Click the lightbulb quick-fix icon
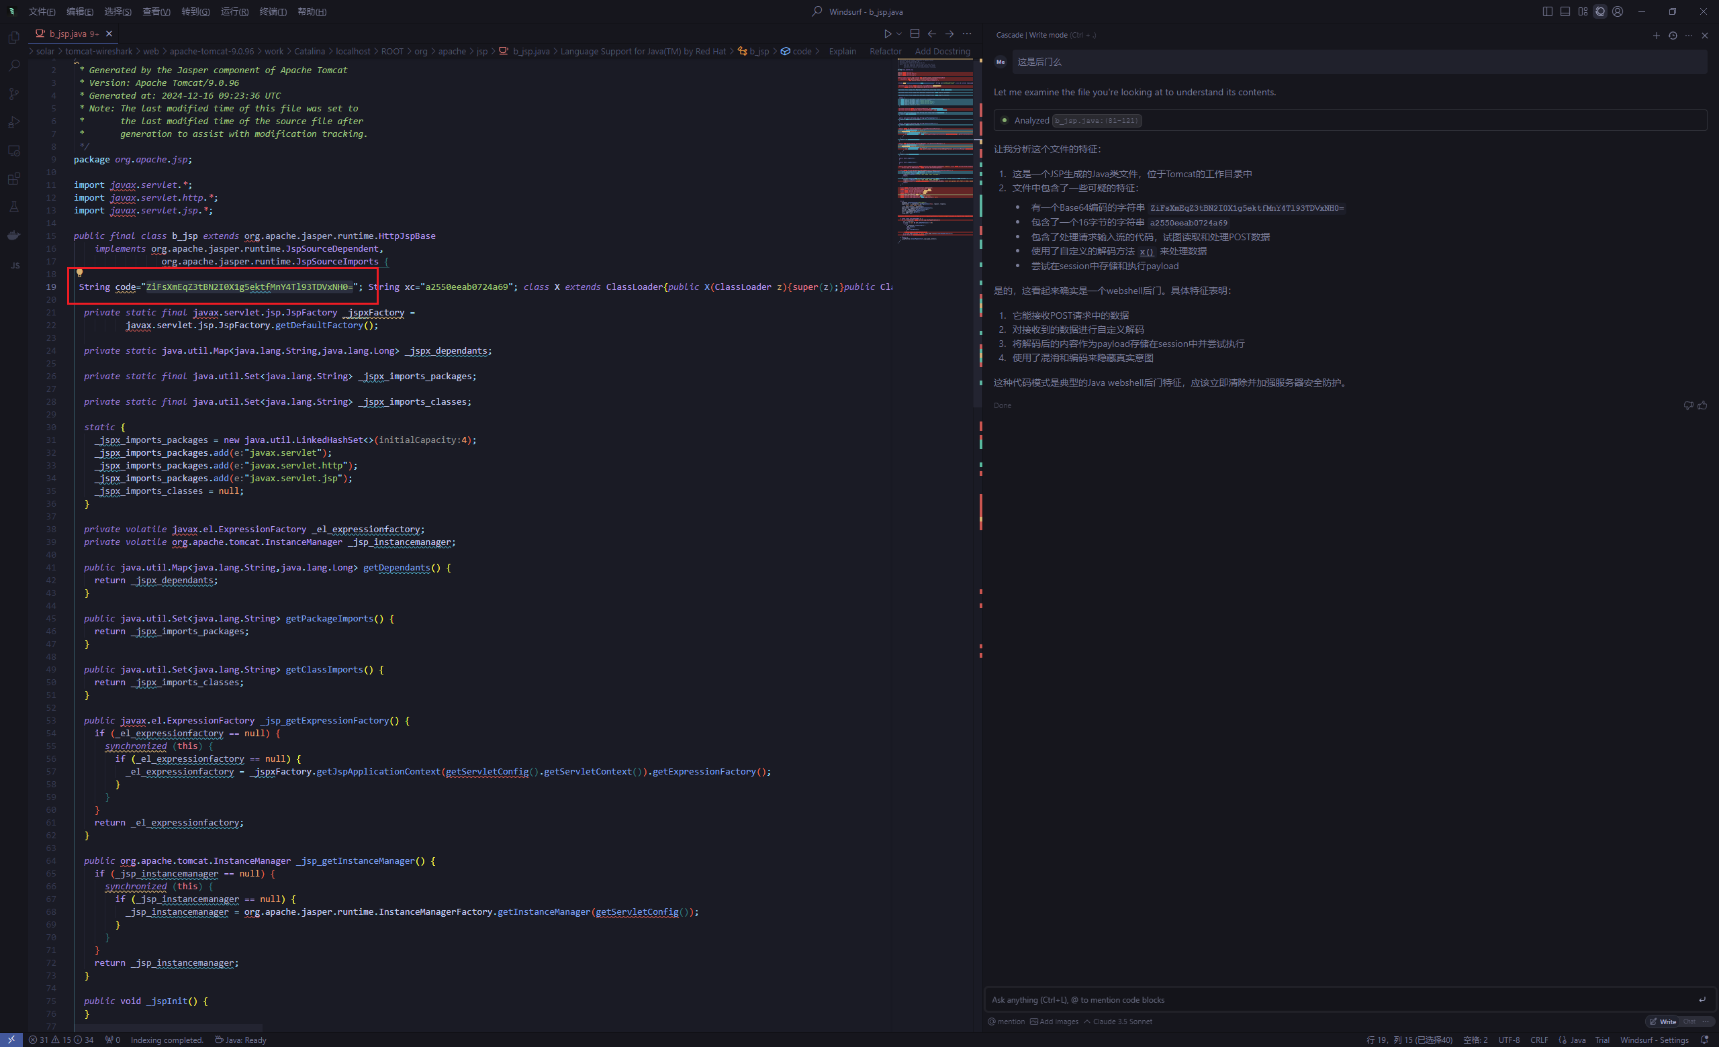This screenshot has width=1719, height=1047. tap(79, 273)
